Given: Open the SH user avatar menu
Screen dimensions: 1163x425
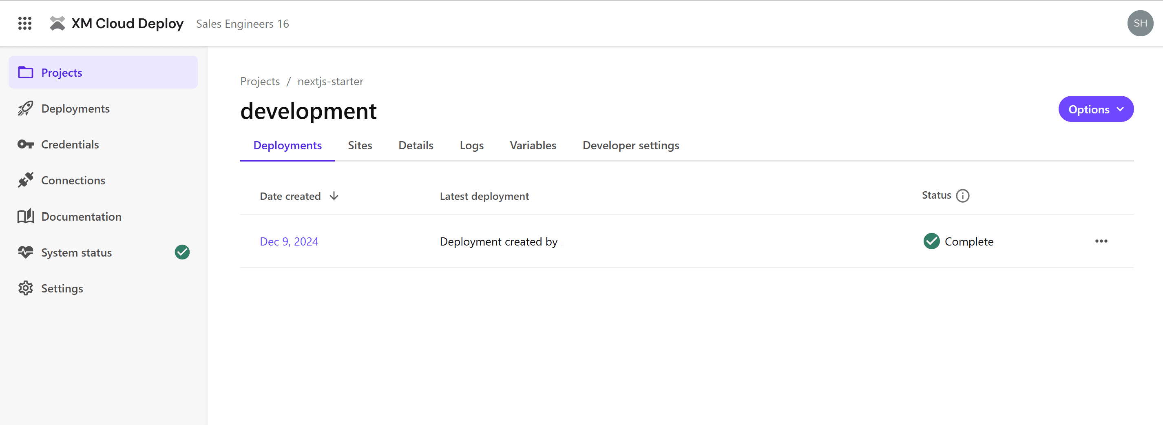Looking at the screenshot, I should click(x=1139, y=24).
